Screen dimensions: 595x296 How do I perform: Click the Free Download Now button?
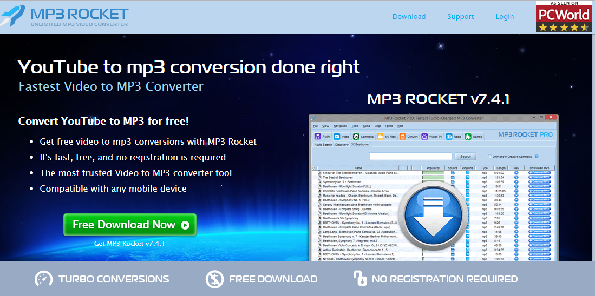(130, 225)
